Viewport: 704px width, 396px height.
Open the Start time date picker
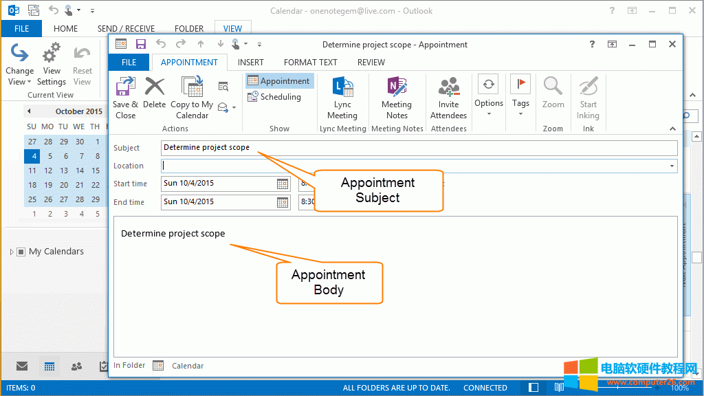[x=283, y=184]
